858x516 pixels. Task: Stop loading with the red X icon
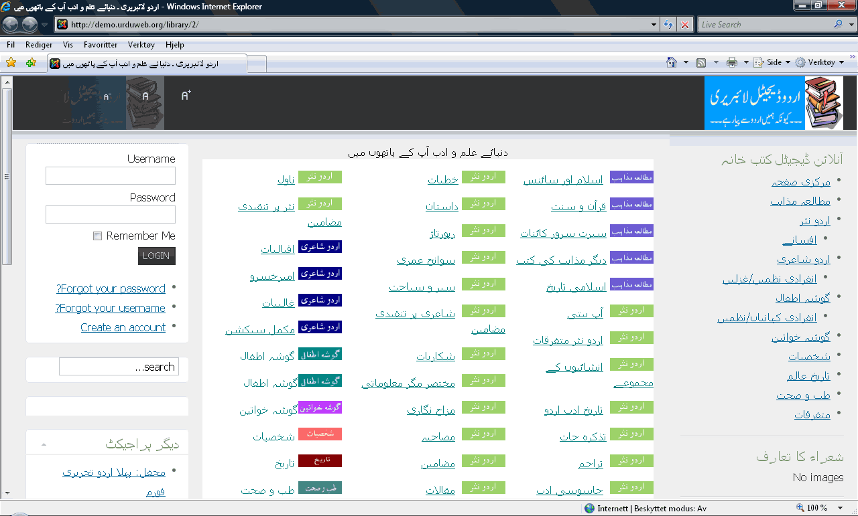pos(685,25)
